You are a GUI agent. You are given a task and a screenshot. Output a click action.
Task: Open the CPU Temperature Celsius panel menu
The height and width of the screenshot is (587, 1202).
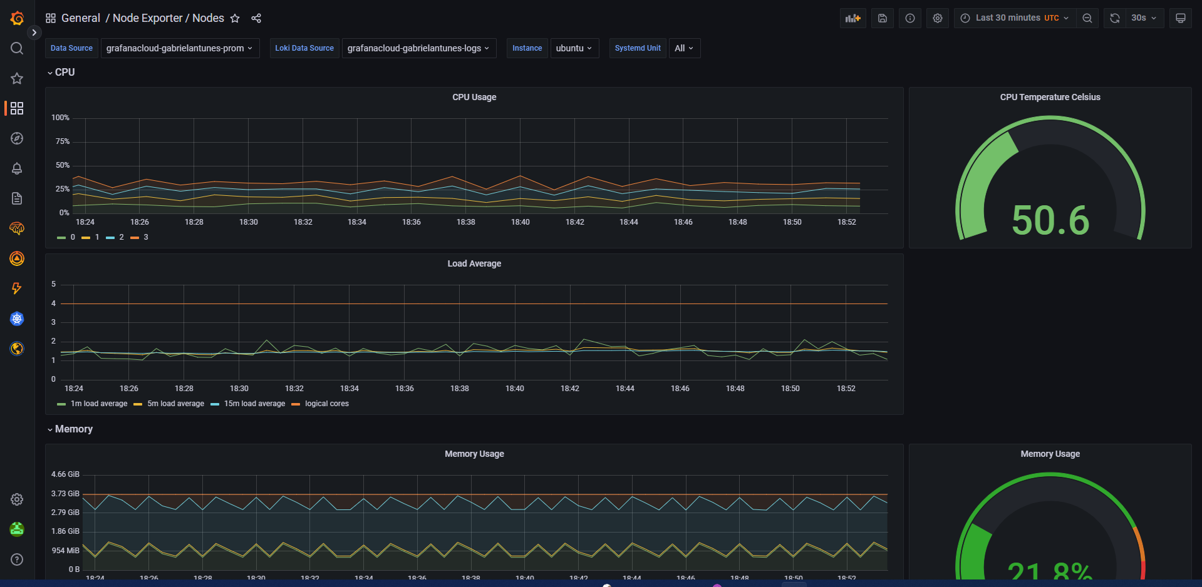click(x=1050, y=97)
